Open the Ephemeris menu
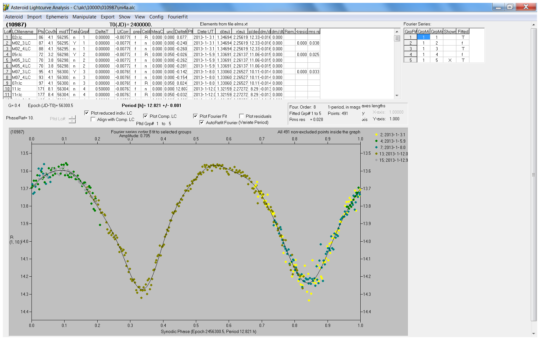Viewport: 540px width, 340px height. point(57,17)
